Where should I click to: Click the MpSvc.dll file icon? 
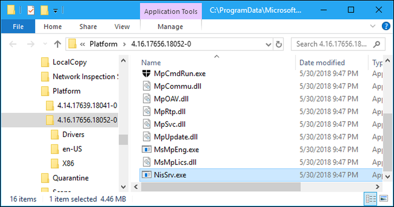147,124
